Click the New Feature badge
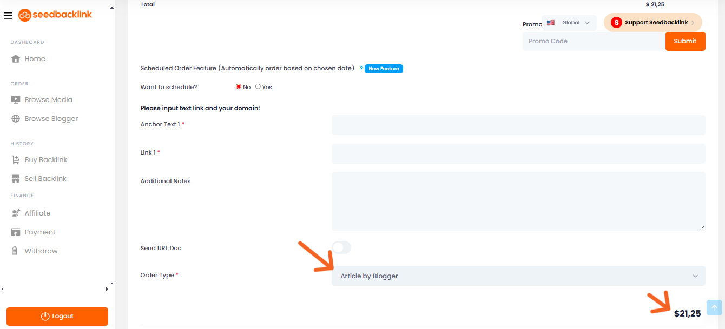 coord(384,69)
